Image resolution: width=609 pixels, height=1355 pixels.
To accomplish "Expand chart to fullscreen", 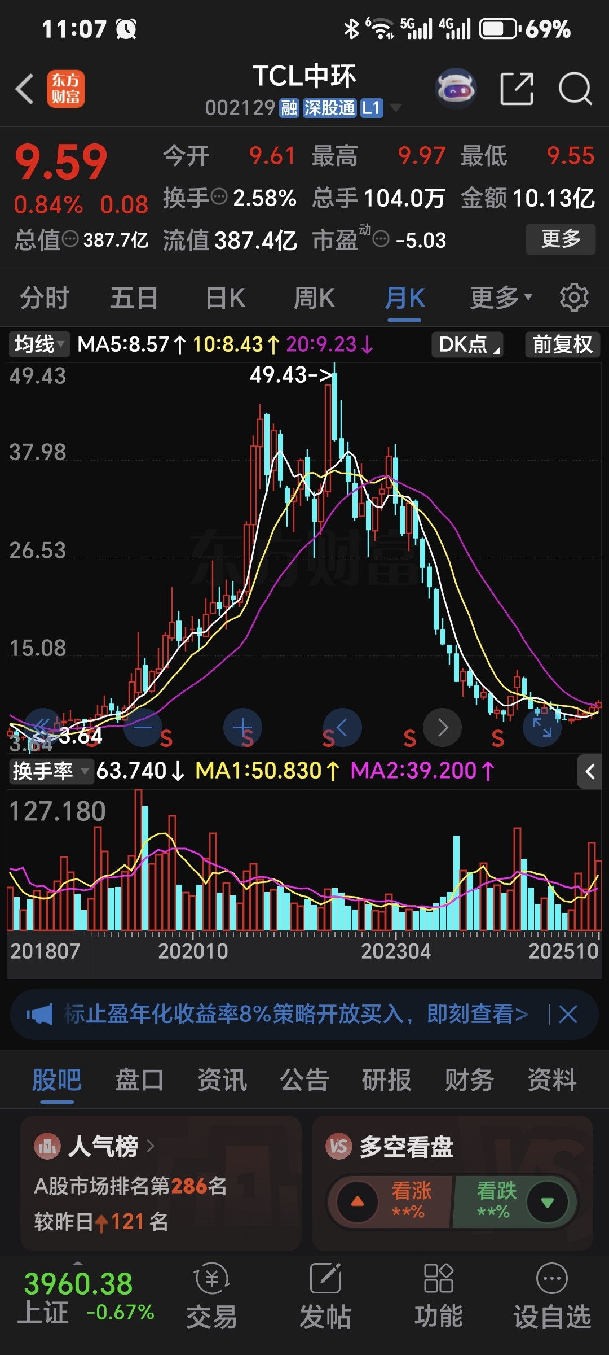I will click(542, 727).
